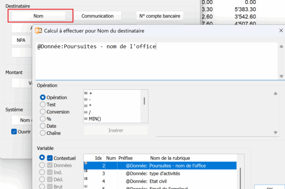Click the NPA button
The image size is (285, 189).
[x=21, y=40]
